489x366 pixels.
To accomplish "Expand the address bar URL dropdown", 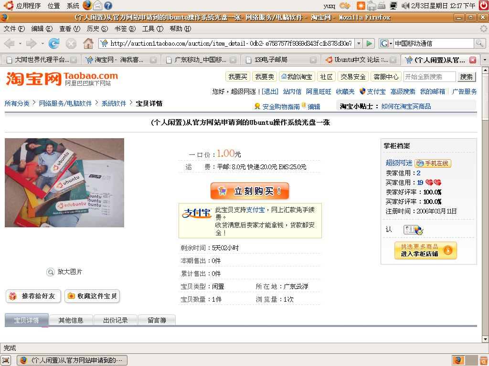I will pos(359,43).
